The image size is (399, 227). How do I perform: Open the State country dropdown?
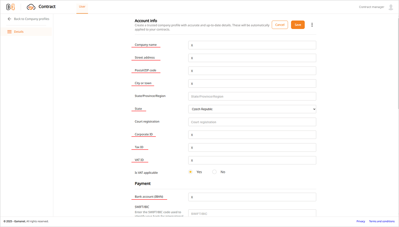pyautogui.click(x=252, y=109)
